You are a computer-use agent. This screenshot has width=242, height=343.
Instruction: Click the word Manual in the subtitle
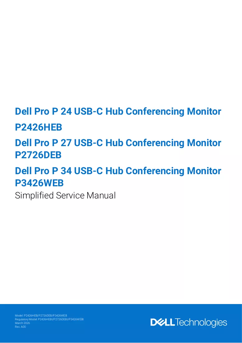point(101,196)
